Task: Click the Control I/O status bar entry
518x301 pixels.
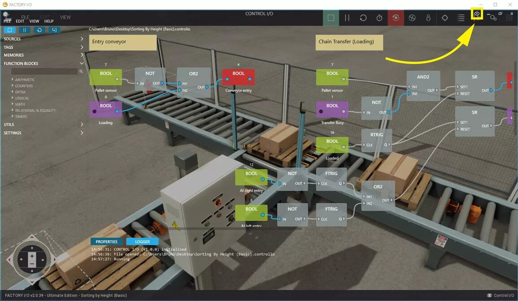Action: tap(501, 295)
